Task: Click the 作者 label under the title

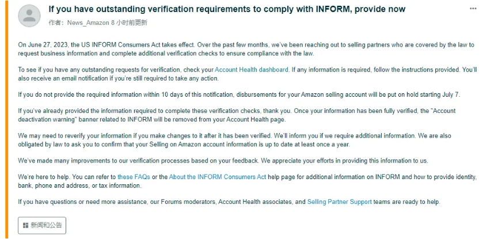Action: tap(56, 22)
